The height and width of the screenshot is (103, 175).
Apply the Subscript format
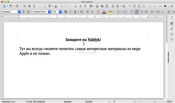click(x=92, y=12)
